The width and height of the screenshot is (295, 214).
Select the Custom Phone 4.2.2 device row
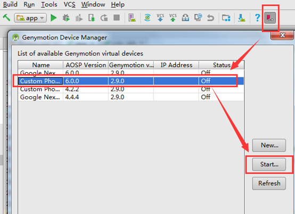coord(131,89)
